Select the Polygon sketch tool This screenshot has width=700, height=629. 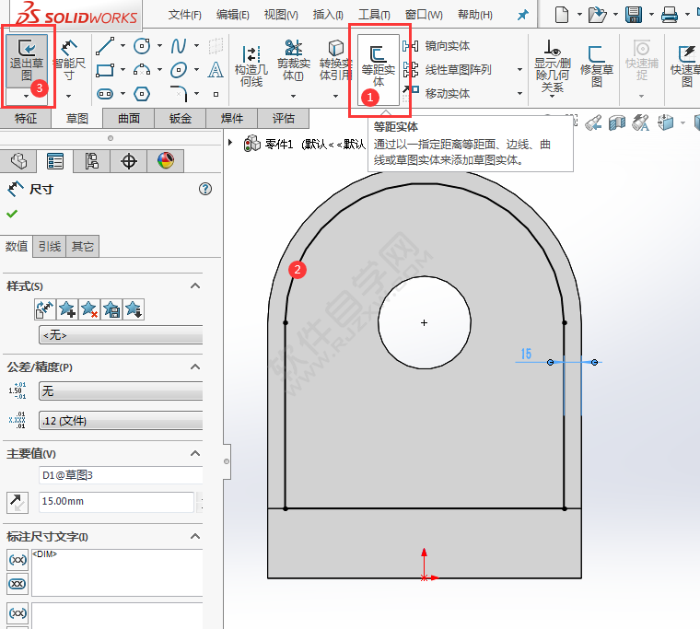point(142,94)
